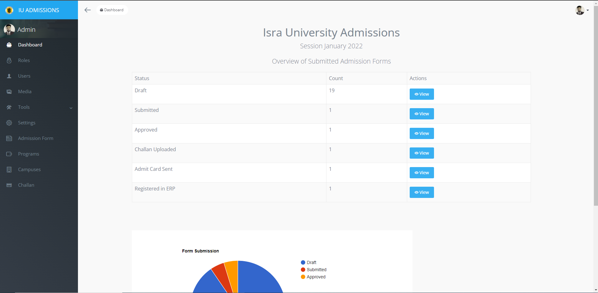Click the orange Approved pie slice
The width and height of the screenshot is (598, 293).
pyautogui.click(x=233, y=276)
